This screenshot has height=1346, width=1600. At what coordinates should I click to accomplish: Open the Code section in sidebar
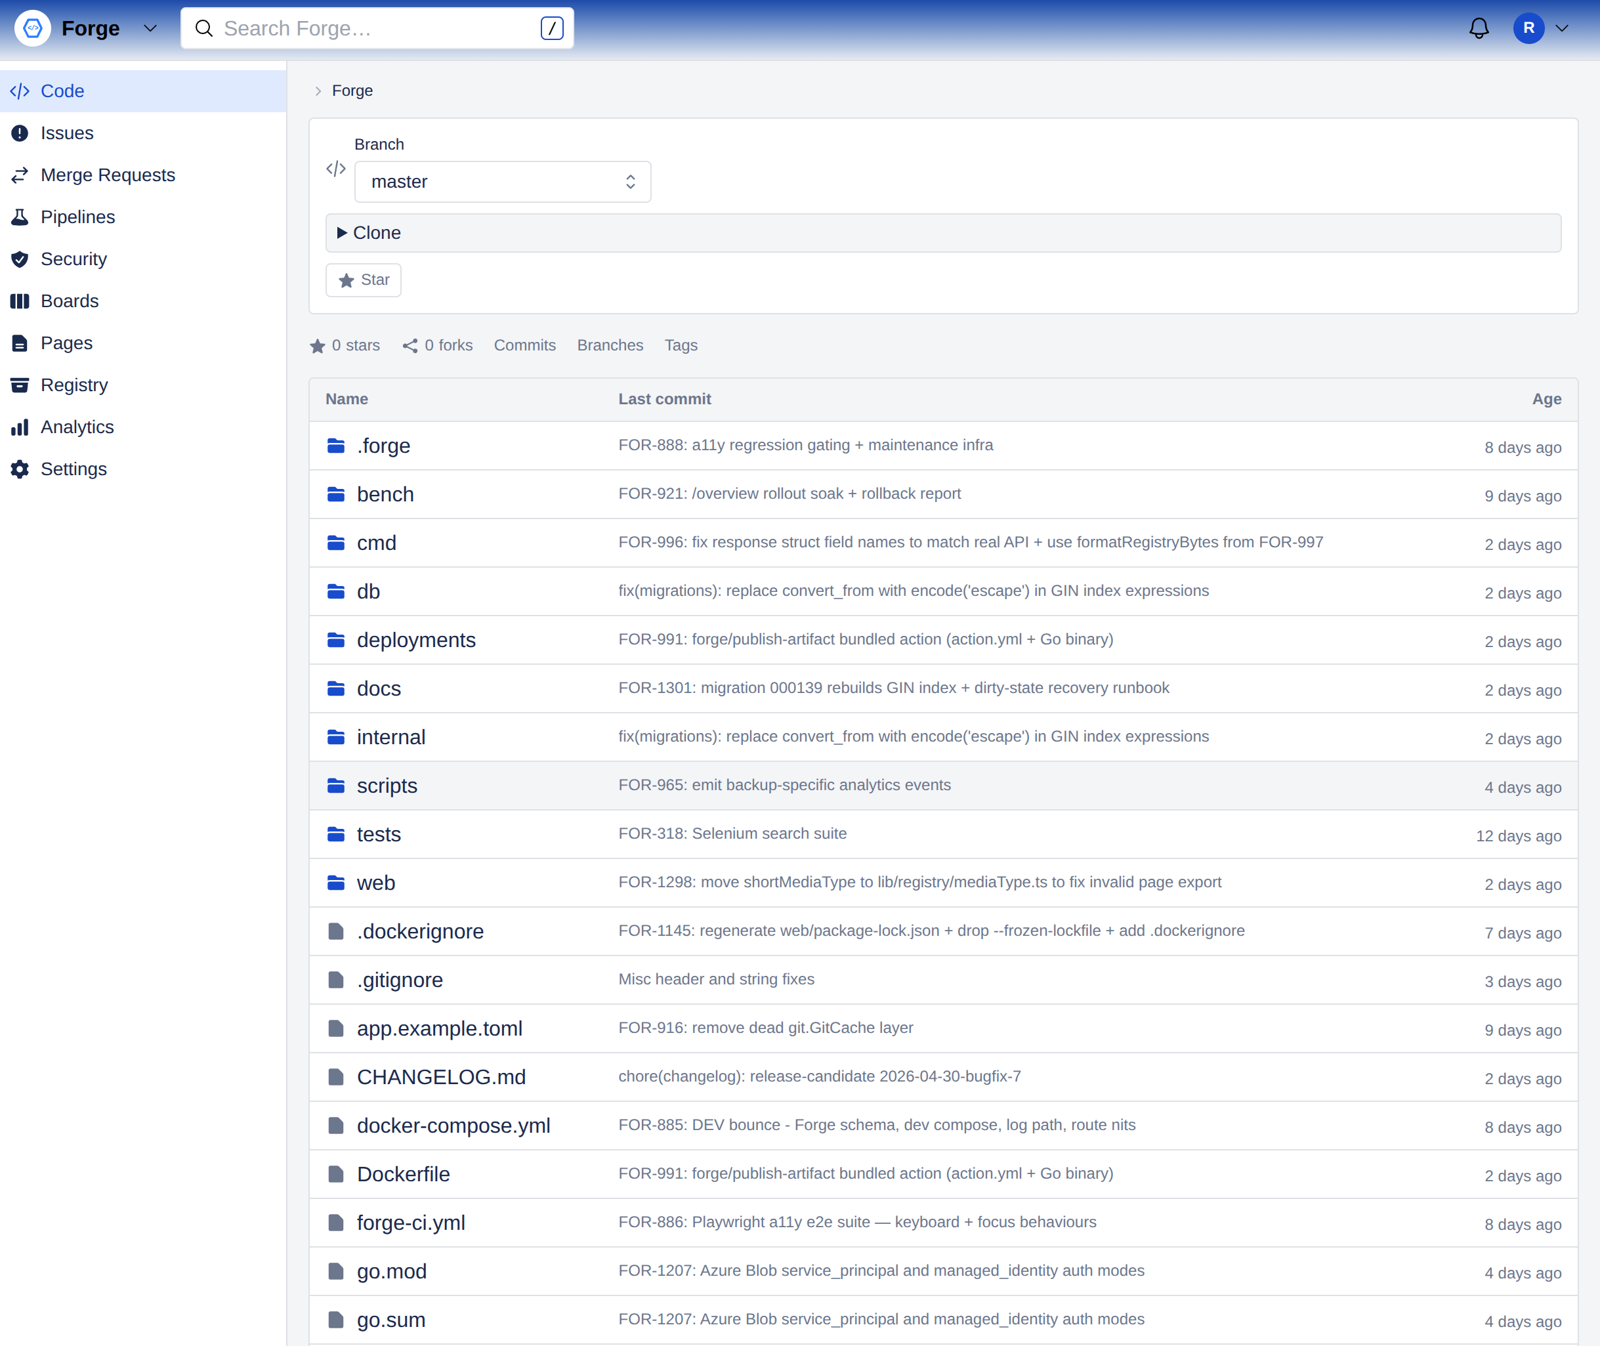(144, 91)
